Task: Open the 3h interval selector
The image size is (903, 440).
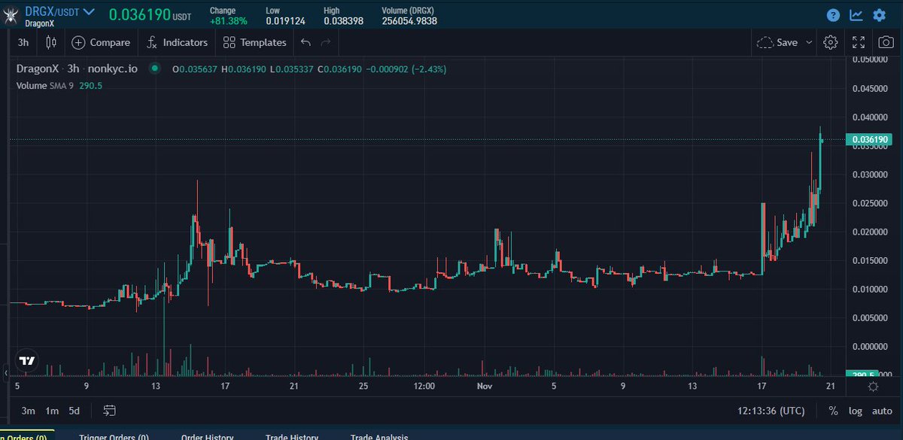Action: (x=23, y=42)
